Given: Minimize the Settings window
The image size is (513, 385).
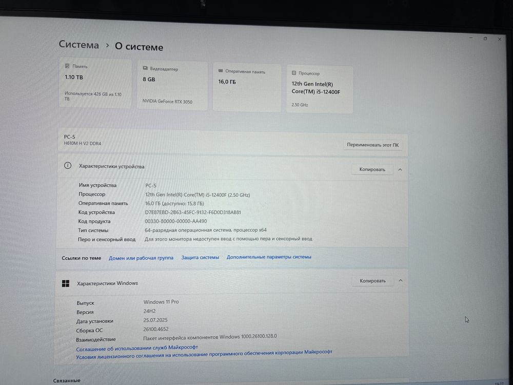Looking at the screenshot, I should [x=471, y=38].
